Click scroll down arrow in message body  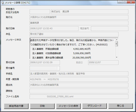[x=117, y=57]
